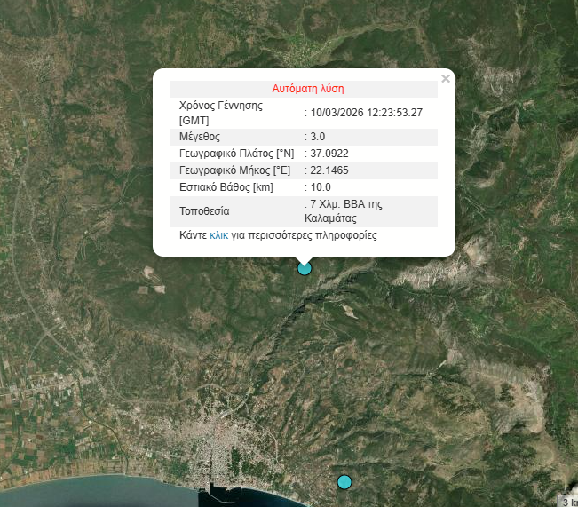Image resolution: width=578 pixels, height=507 pixels.
Task: Click the 'Τοποθεσία' location label
Action: click(204, 211)
